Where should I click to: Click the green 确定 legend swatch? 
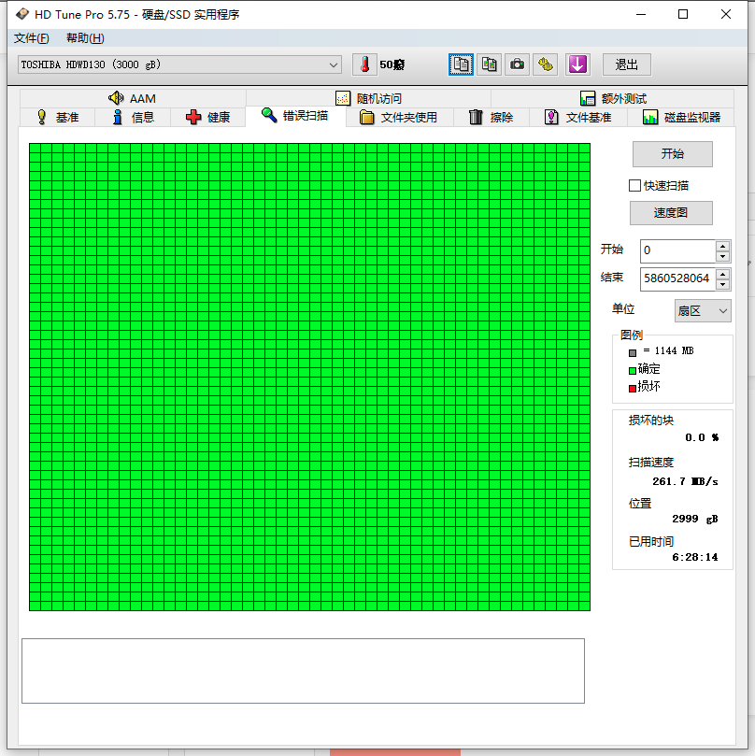[632, 371]
